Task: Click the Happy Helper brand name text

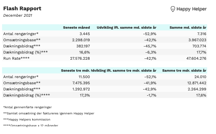Action: (192, 9)
